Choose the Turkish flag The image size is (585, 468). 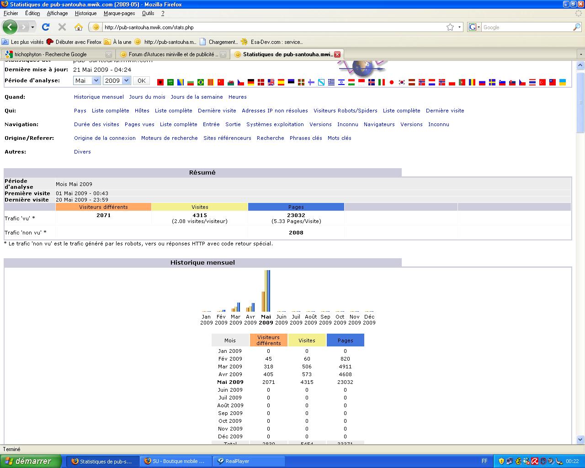coord(542,82)
